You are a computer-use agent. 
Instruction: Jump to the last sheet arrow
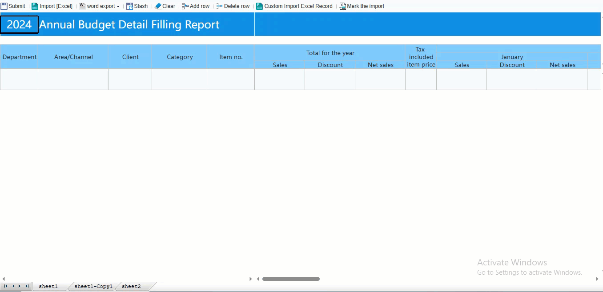pos(27,286)
